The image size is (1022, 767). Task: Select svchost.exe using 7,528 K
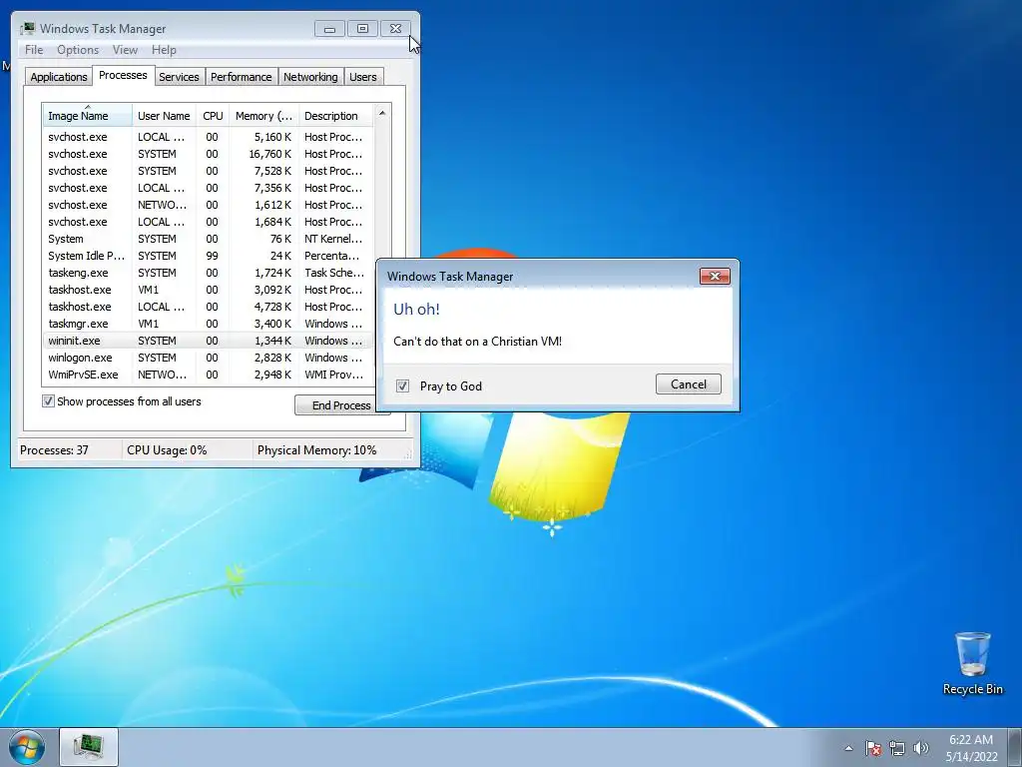[208, 171]
